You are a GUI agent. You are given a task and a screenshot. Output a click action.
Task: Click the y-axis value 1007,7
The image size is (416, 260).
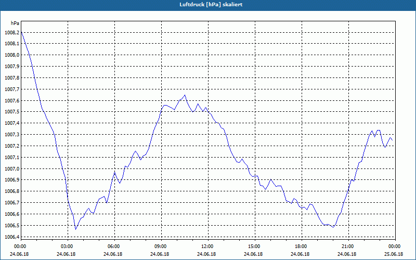click(12, 89)
